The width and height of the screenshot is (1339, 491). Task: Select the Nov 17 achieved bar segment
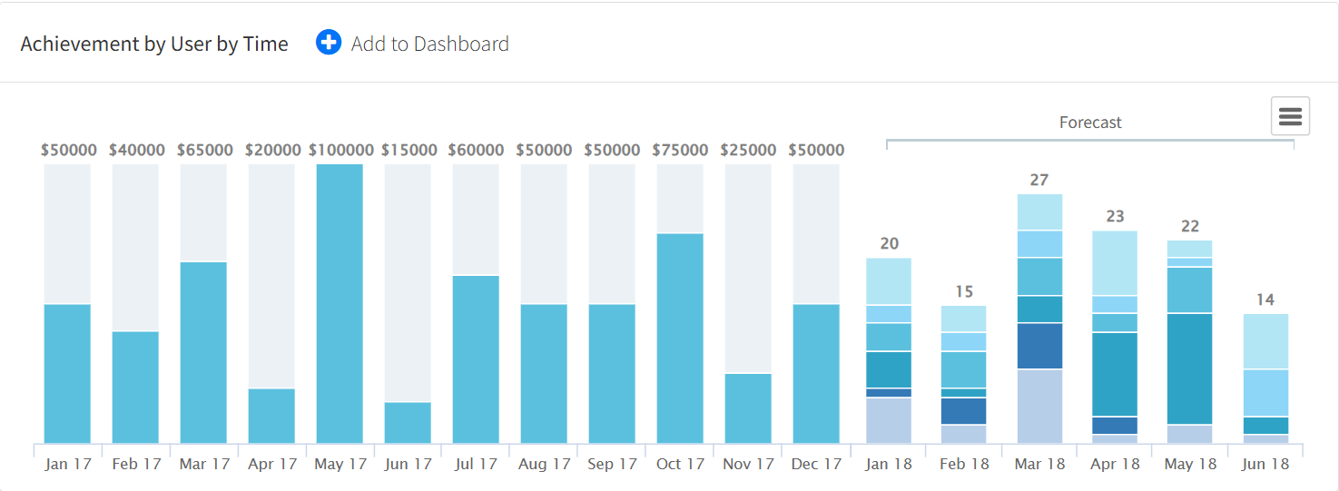(748, 408)
